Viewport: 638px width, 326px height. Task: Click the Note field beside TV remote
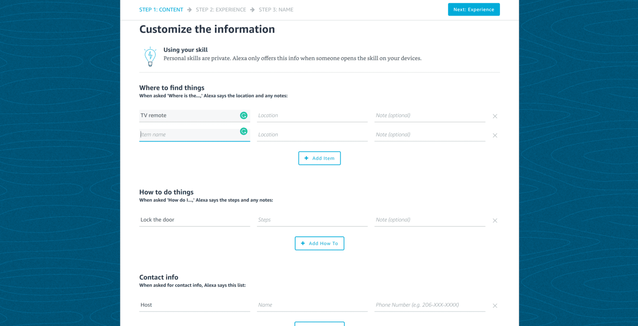(429, 116)
